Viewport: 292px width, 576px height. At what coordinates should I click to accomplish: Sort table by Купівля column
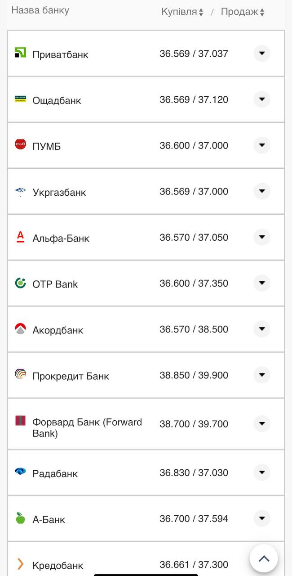pyautogui.click(x=182, y=12)
